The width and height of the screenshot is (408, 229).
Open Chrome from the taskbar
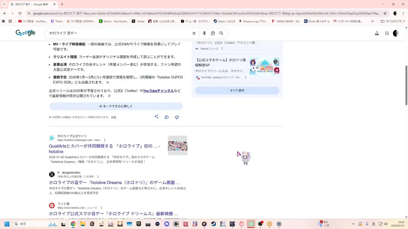click(73, 224)
